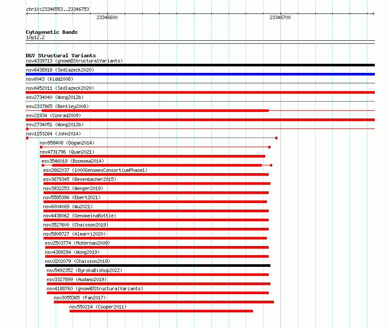Open variant nsv4731796 (Quan2021) label
This screenshot has width=387, height=328.
coord(67,152)
